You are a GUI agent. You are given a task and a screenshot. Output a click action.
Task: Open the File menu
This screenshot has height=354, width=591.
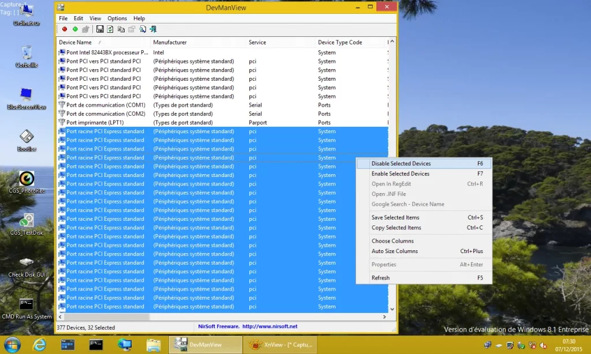pyautogui.click(x=63, y=18)
